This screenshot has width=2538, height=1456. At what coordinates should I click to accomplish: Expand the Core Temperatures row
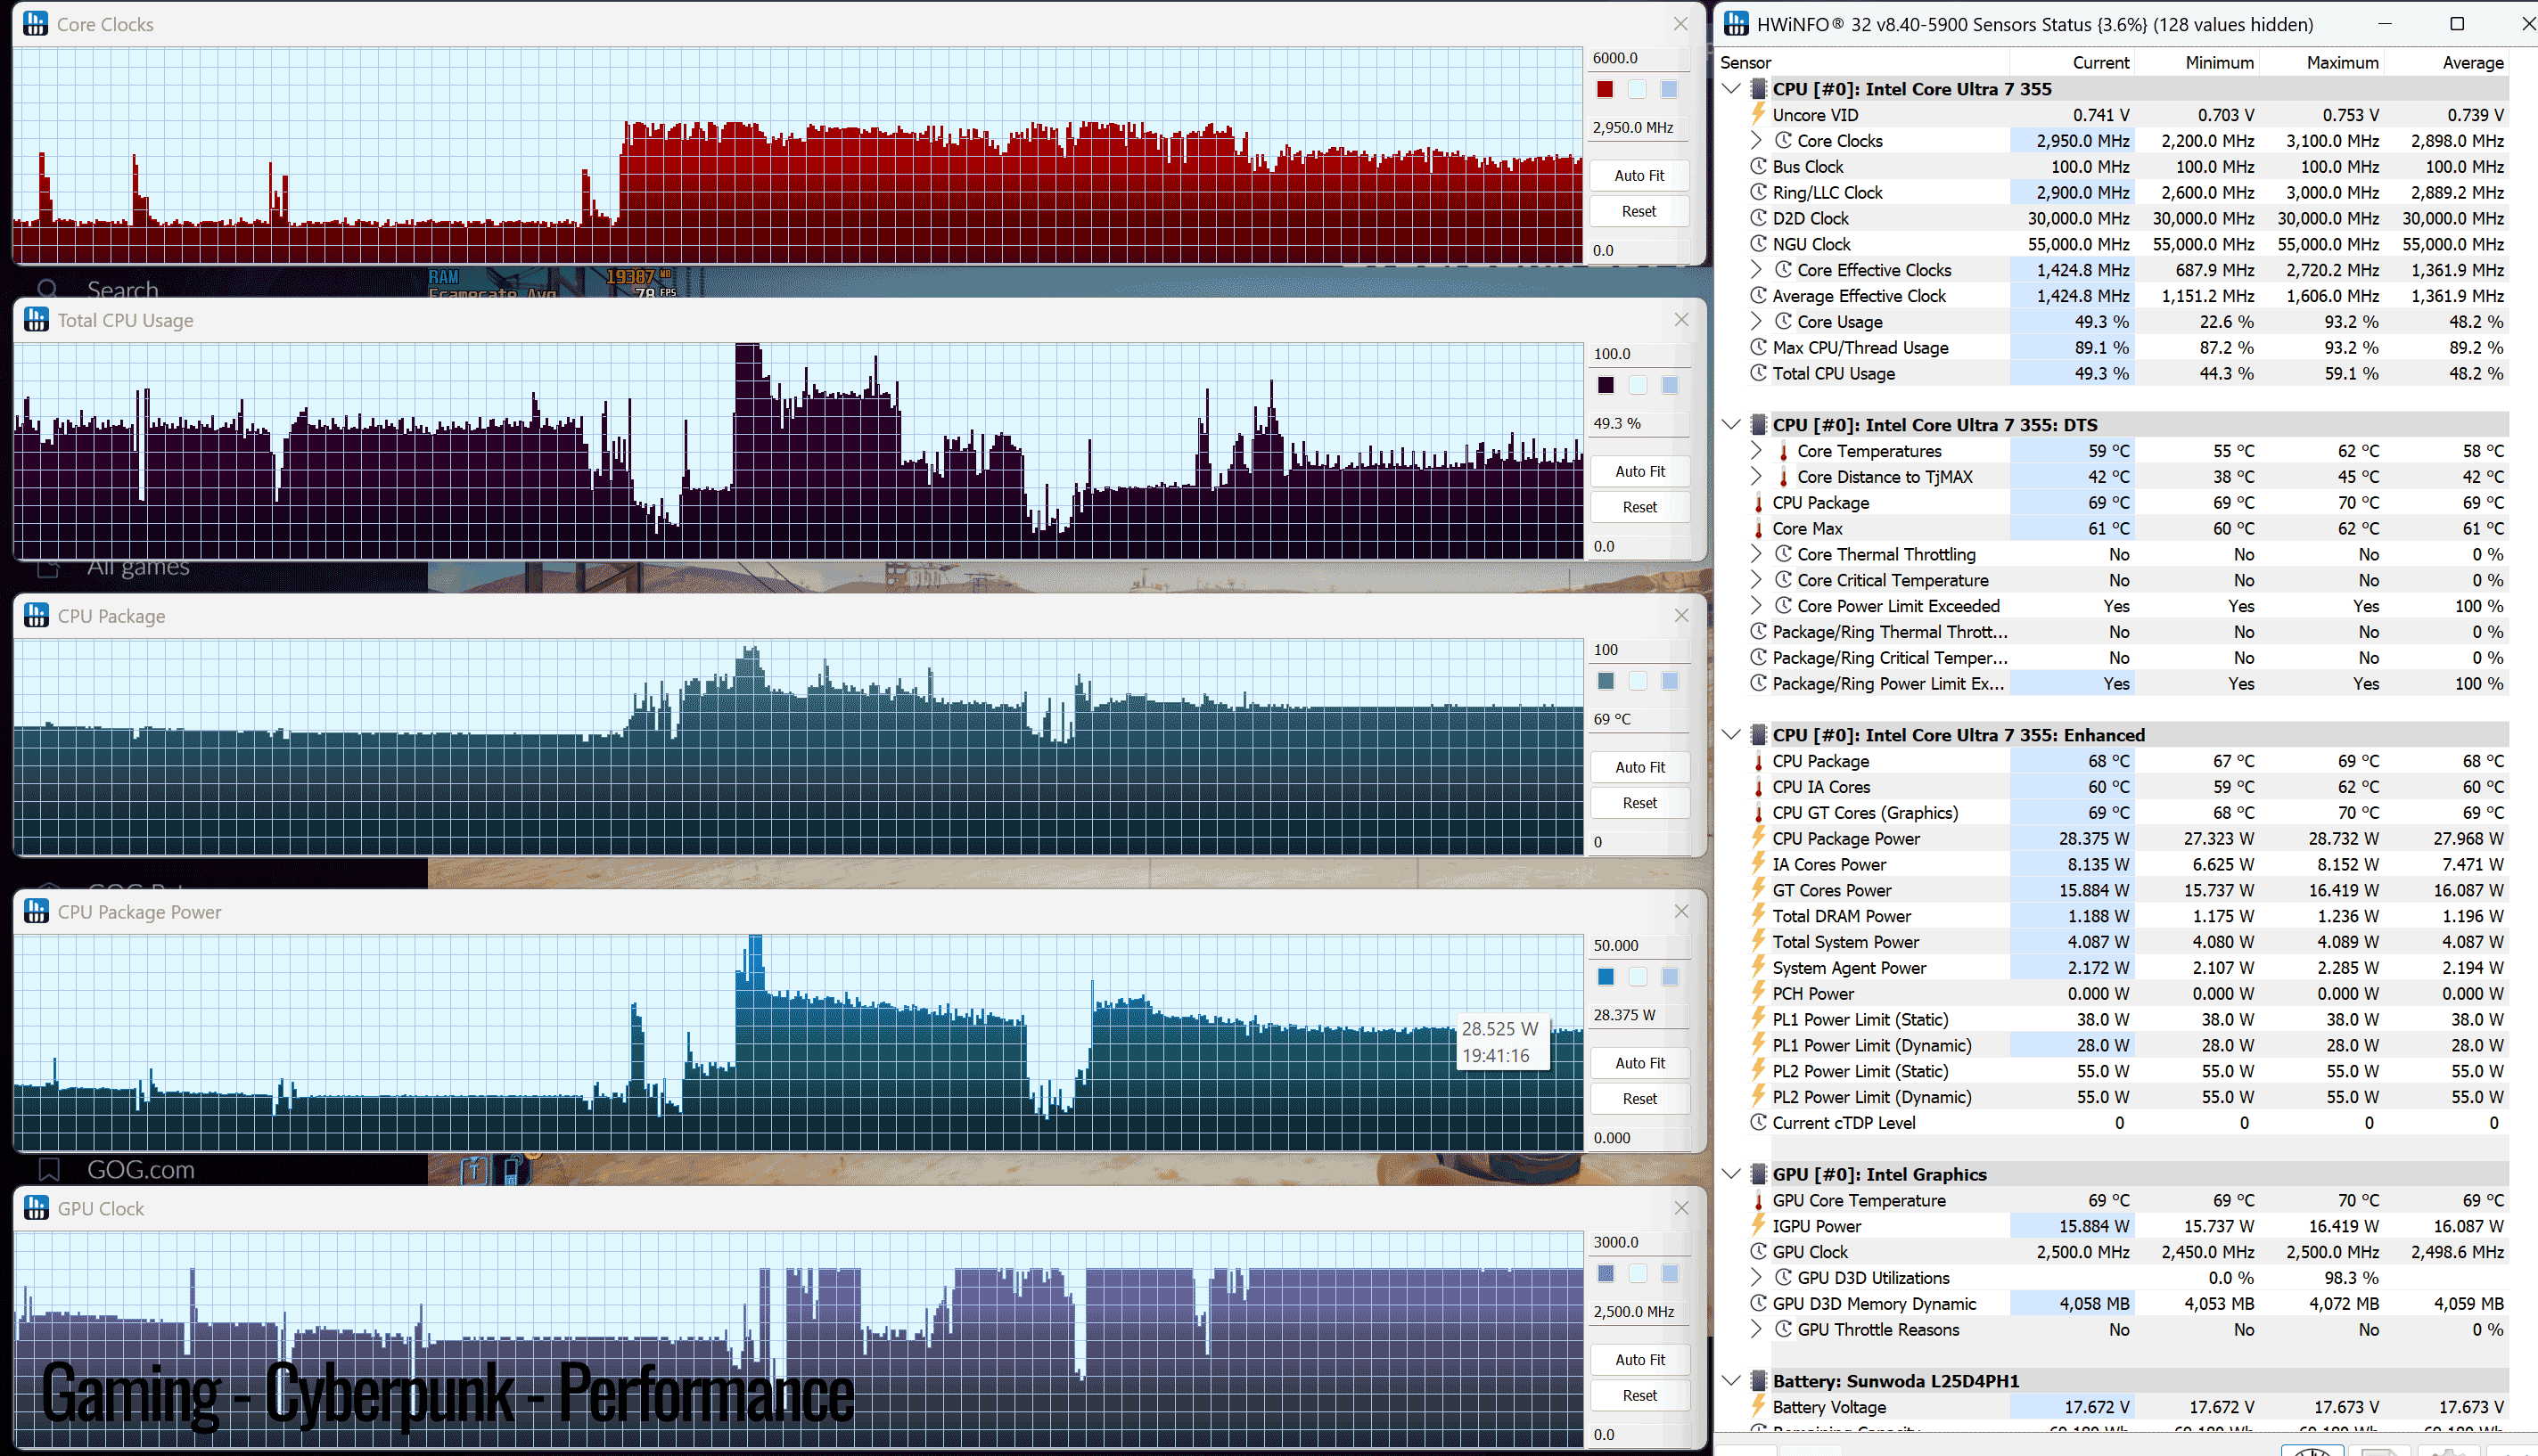click(x=1757, y=450)
